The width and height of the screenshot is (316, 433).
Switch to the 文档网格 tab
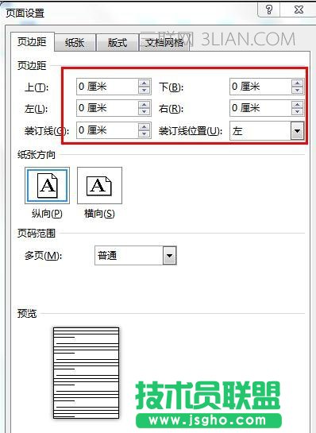(164, 43)
